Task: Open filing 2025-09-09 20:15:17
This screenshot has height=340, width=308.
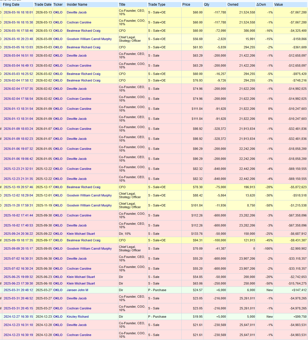Action: click(x=18, y=248)
